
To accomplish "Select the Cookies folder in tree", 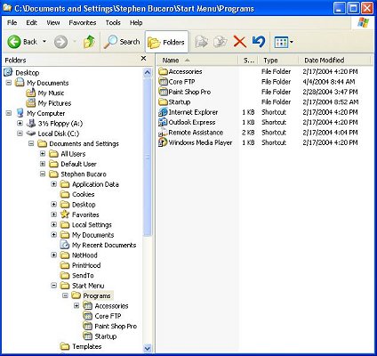I will coord(77,194).
